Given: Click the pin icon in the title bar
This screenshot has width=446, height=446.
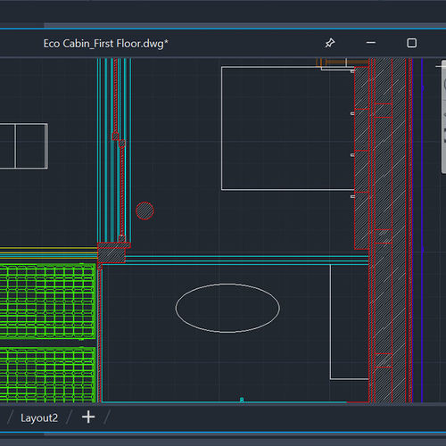Looking at the screenshot, I should (329, 43).
